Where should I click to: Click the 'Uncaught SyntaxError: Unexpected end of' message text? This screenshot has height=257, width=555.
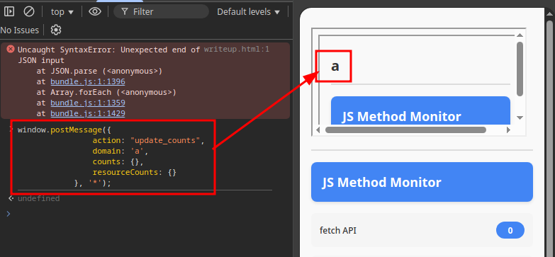108,50
